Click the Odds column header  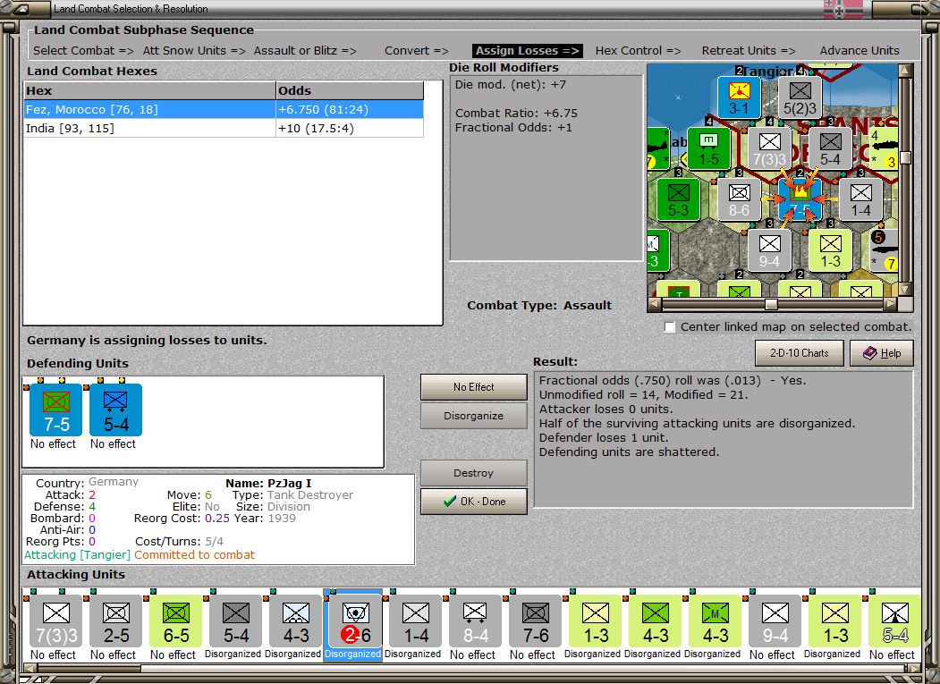350,90
